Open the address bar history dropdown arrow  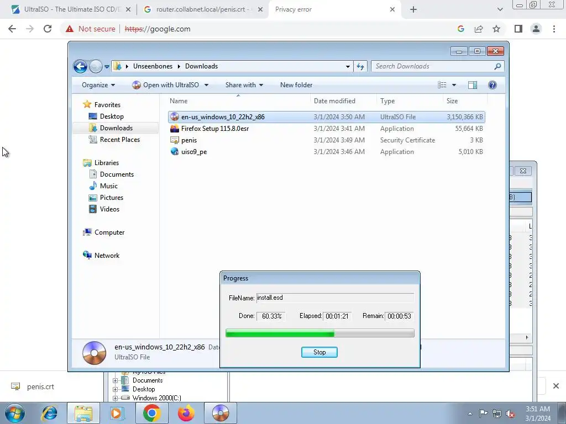(348, 66)
